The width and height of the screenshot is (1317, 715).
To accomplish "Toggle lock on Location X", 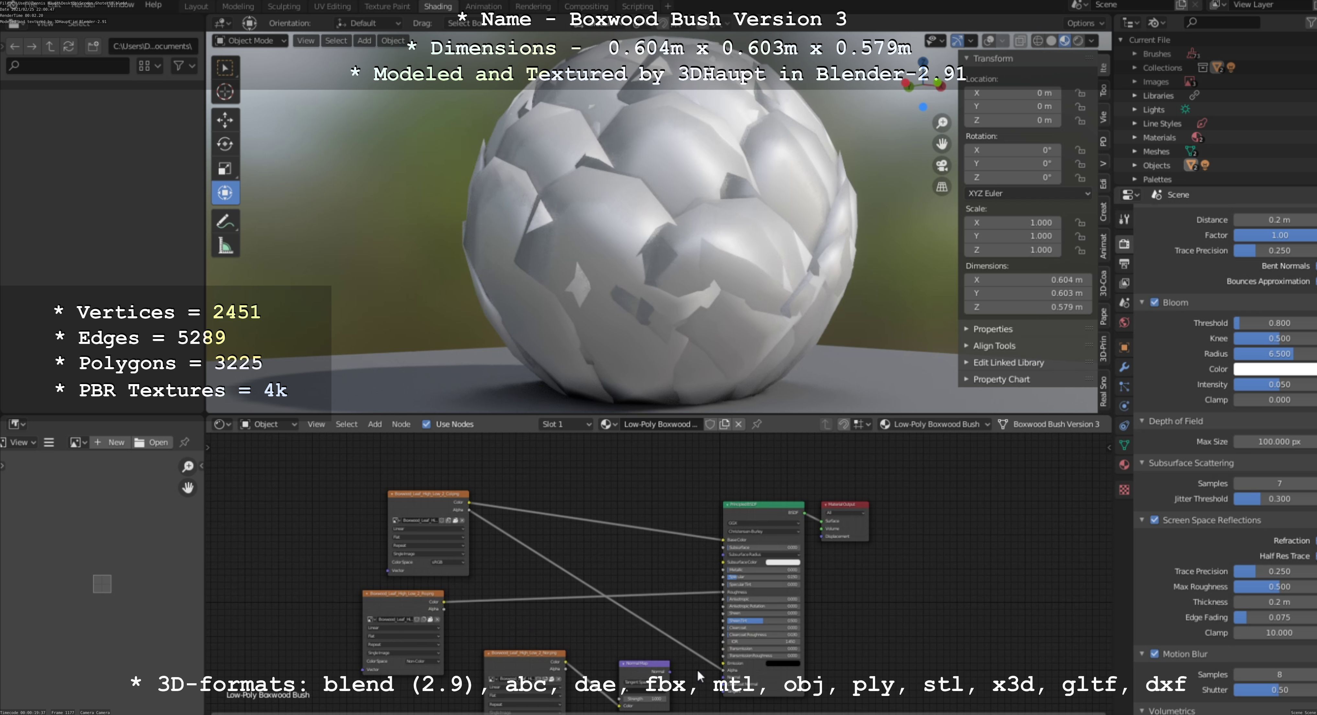I will pyautogui.click(x=1080, y=93).
